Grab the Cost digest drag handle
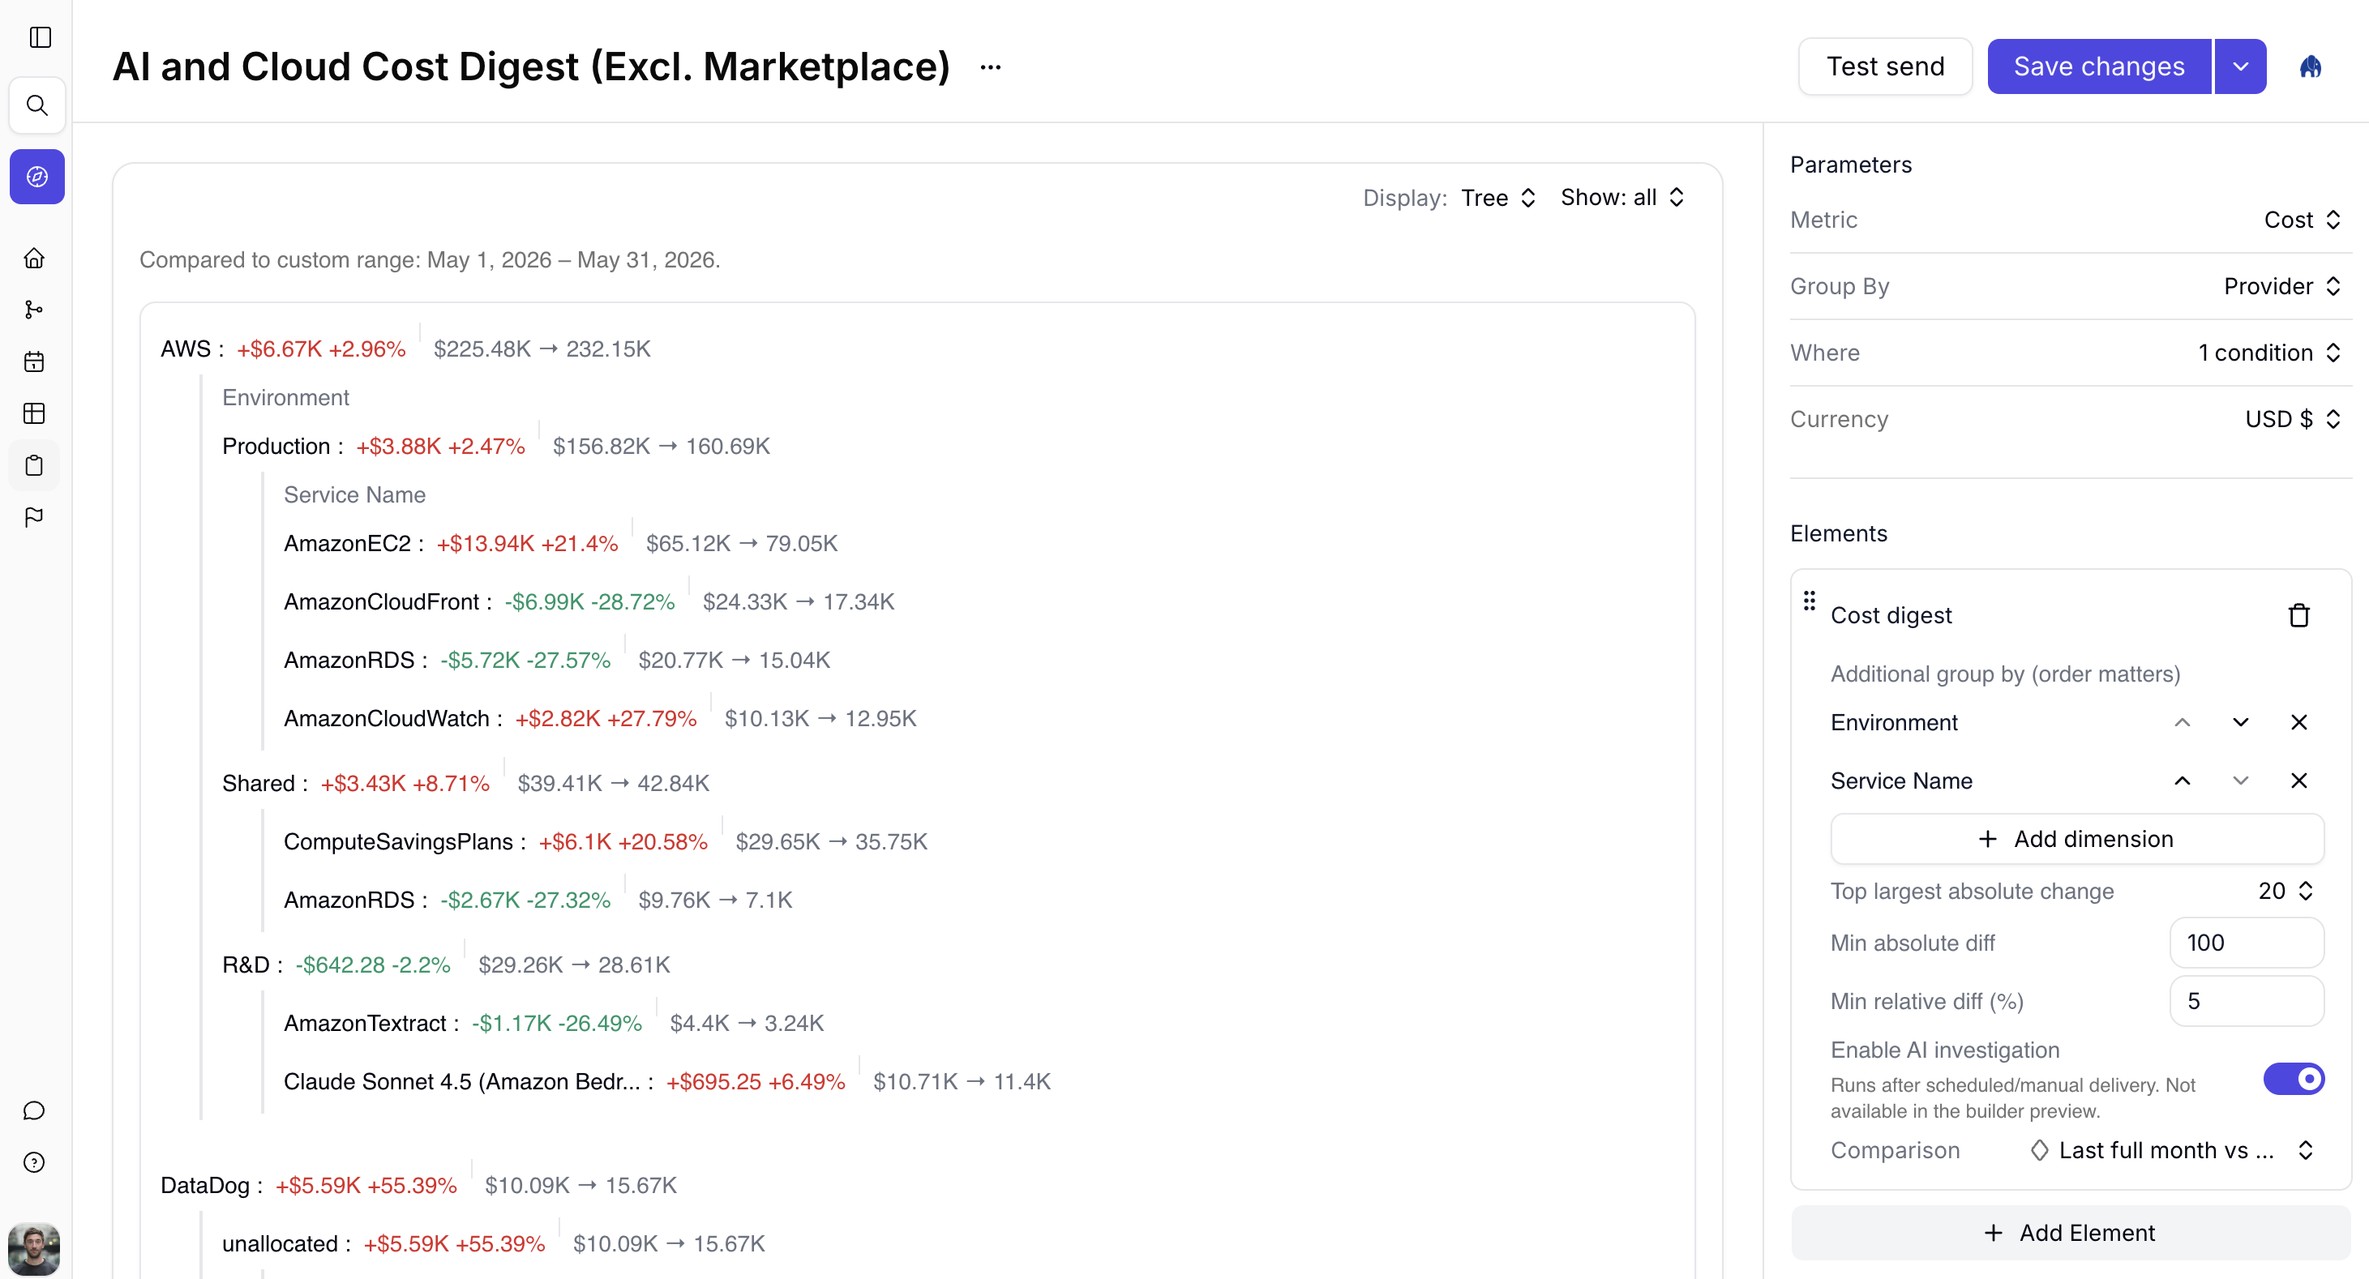The width and height of the screenshot is (2369, 1279). click(x=1809, y=601)
